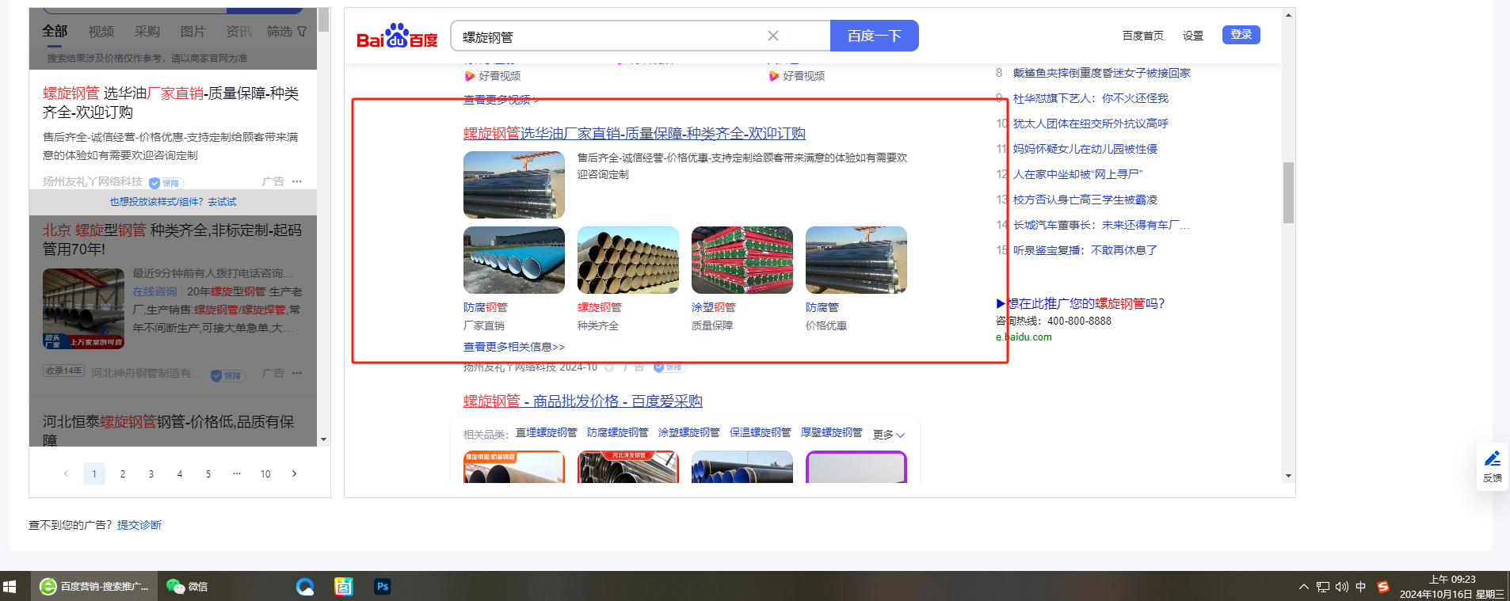
Task: Clear the search box with the X icon
Action: point(773,36)
